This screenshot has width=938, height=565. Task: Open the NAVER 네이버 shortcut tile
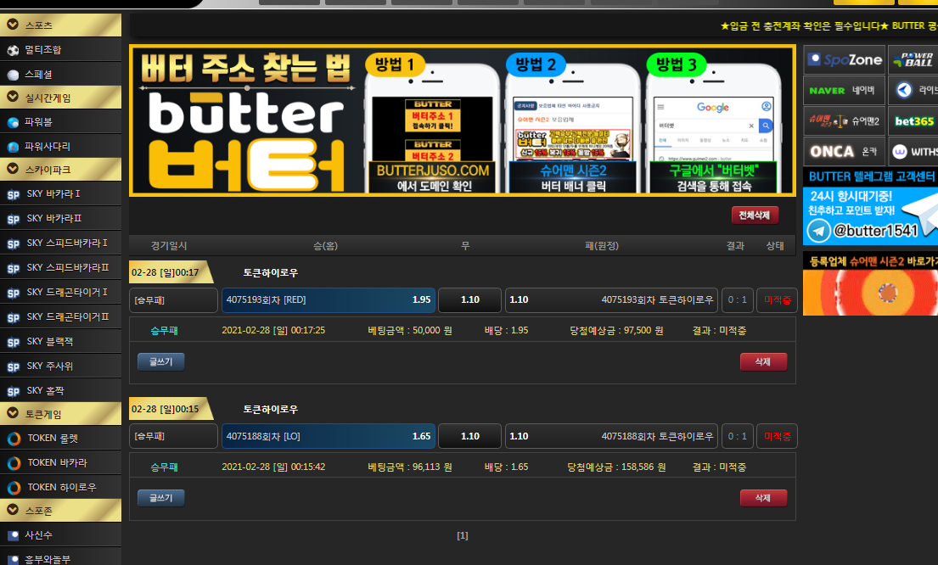[x=844, y=90]
